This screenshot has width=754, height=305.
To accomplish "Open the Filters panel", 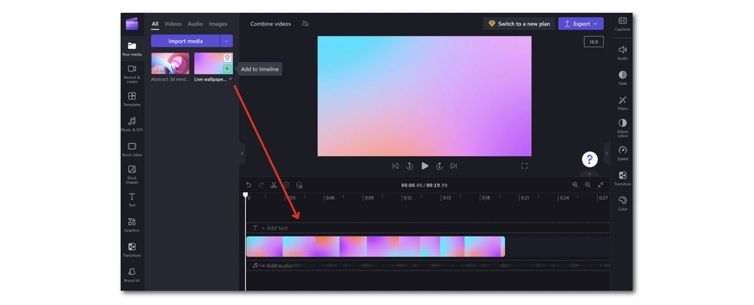I will [x=622, y=102].
